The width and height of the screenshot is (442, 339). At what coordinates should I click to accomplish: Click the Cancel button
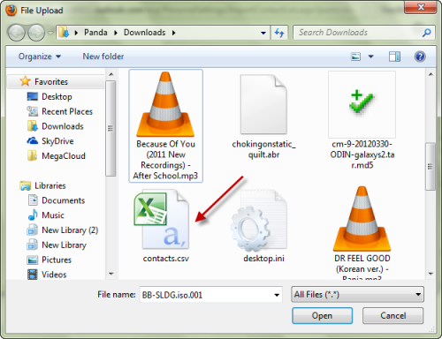(392, 315)
